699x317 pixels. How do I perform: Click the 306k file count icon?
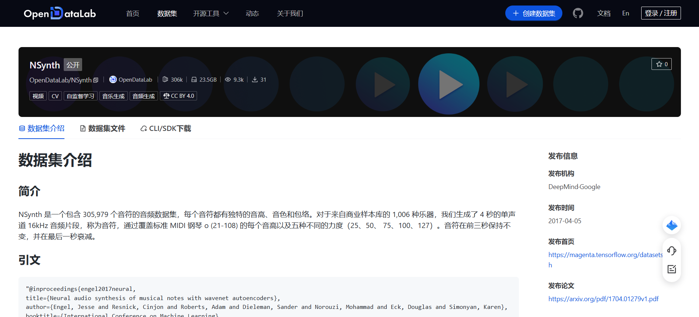point(165,79)
